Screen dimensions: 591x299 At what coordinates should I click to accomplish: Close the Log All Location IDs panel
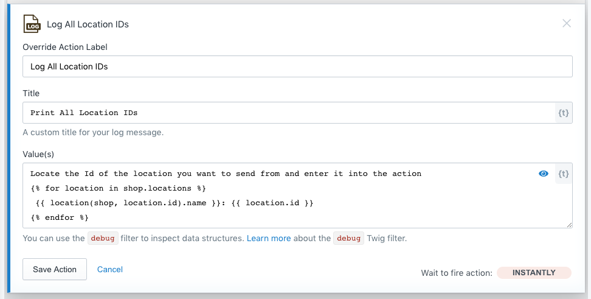(x=567, y=24)
